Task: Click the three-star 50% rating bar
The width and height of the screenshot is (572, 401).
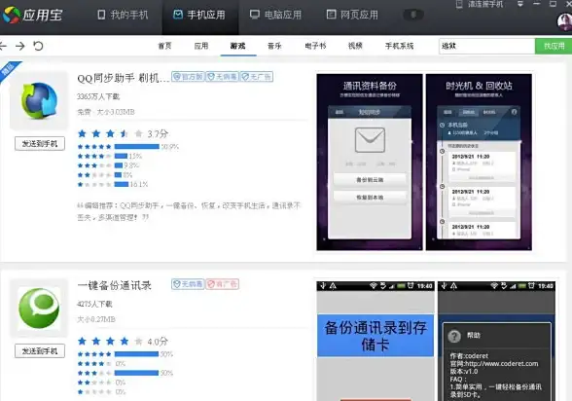Action: pos(136,373)
